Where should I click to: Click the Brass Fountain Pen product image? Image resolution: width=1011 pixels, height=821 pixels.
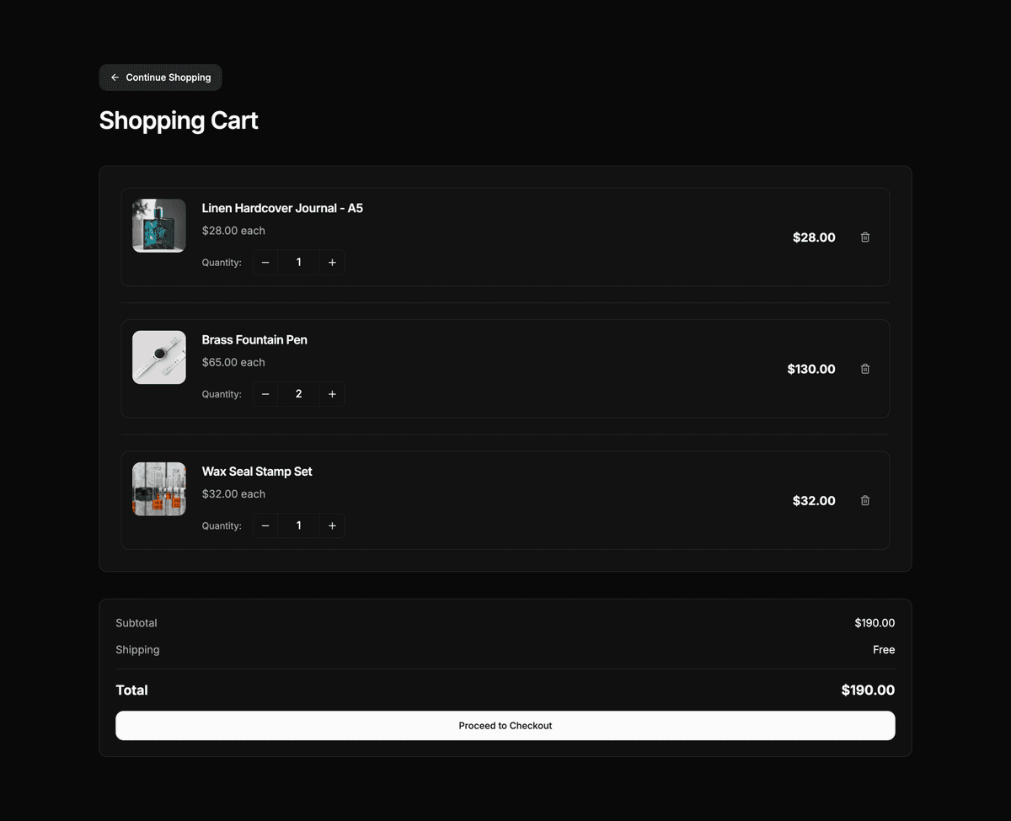158,356
